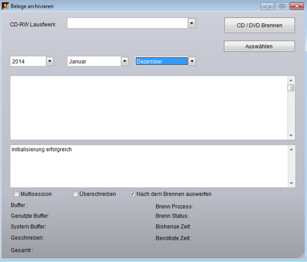Screen dimensions: 307x262
Task: Click up arrow of file list scrollbar
Action: point(291,80)
